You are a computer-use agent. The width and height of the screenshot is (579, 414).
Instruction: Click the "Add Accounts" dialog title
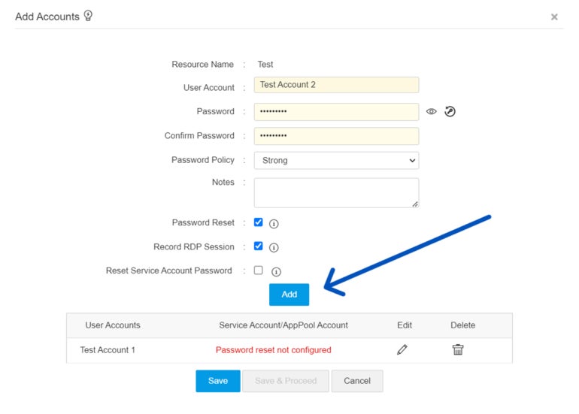tap(47, 17)
